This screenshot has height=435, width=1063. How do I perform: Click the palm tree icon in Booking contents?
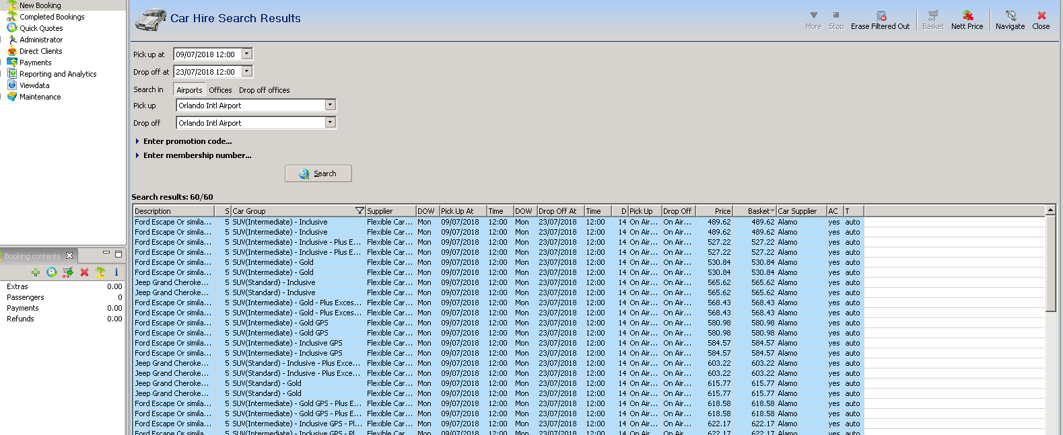(x=100, y=272)
